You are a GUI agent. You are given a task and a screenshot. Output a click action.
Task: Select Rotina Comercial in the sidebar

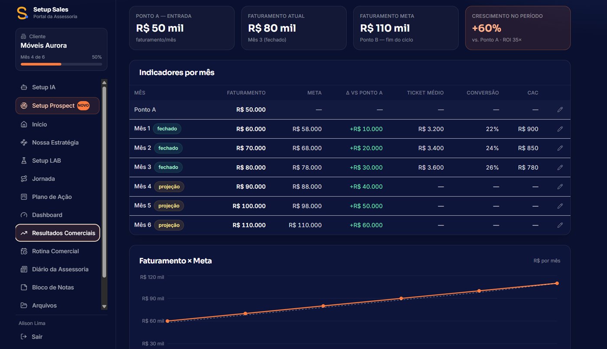point(57,251)
